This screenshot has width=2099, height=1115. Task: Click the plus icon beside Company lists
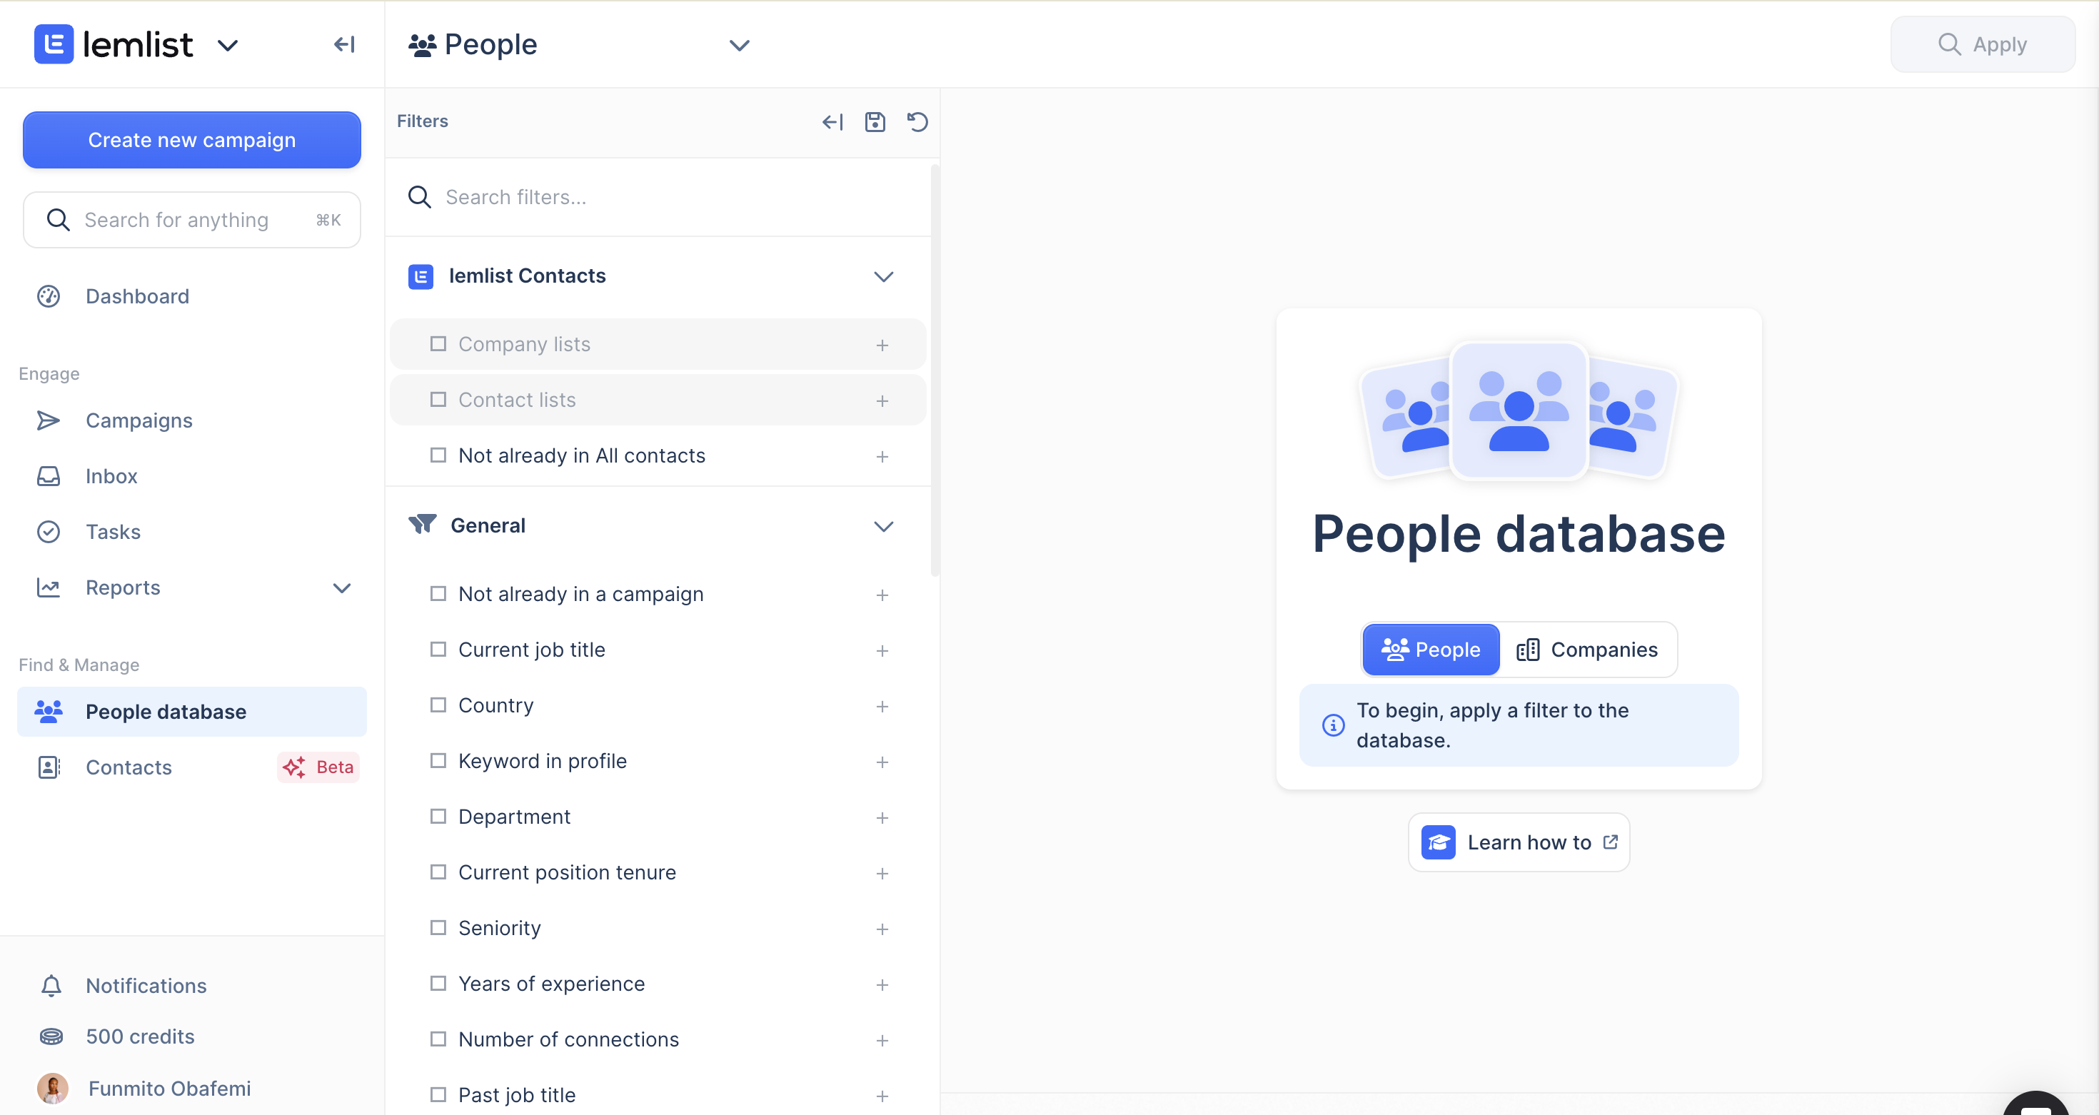point(882,345)
